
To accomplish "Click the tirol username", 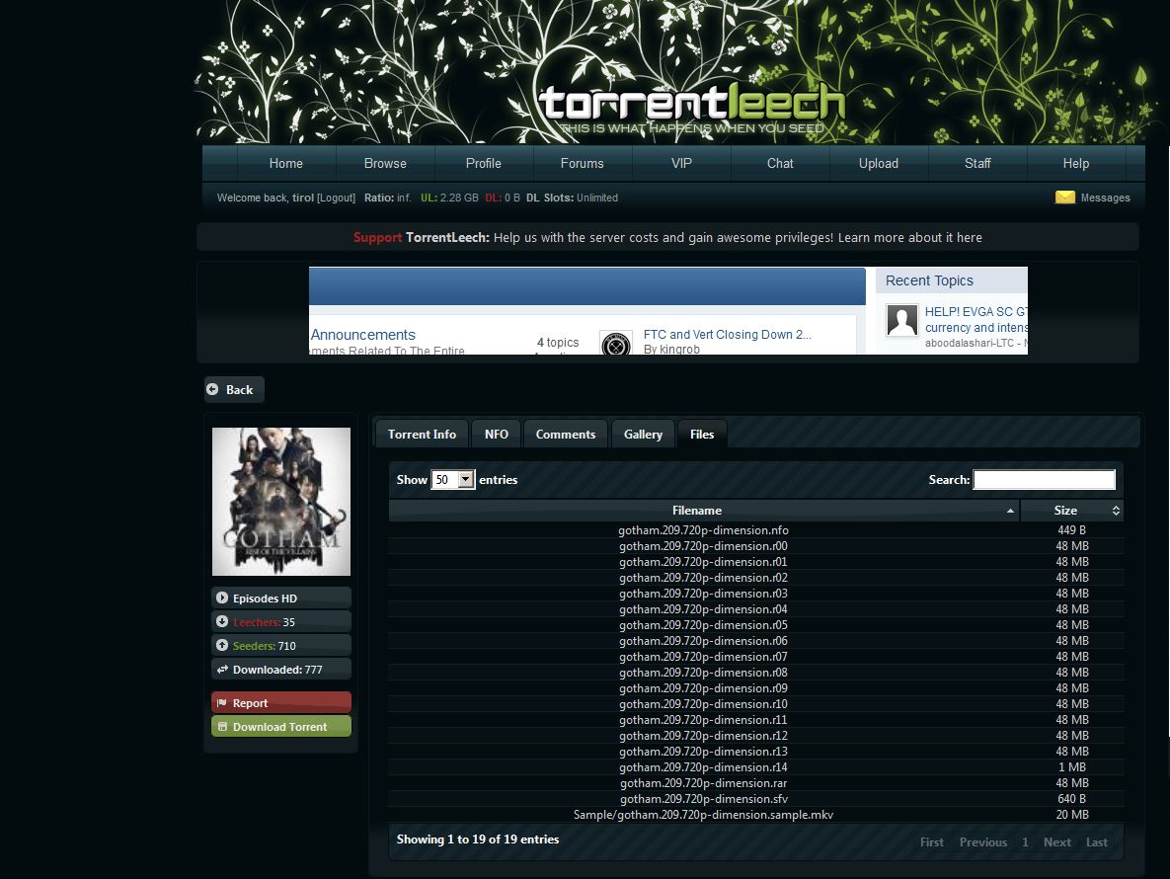I will click(x=303, y=198).
